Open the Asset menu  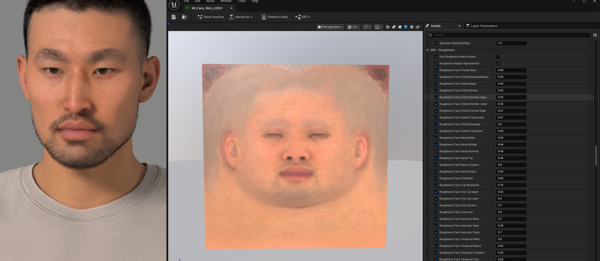point(210,1)
